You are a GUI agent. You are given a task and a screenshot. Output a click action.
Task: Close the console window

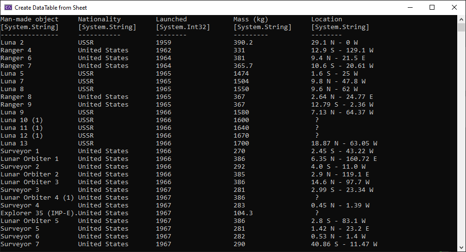pyautogui.click(x=454, y=7)
